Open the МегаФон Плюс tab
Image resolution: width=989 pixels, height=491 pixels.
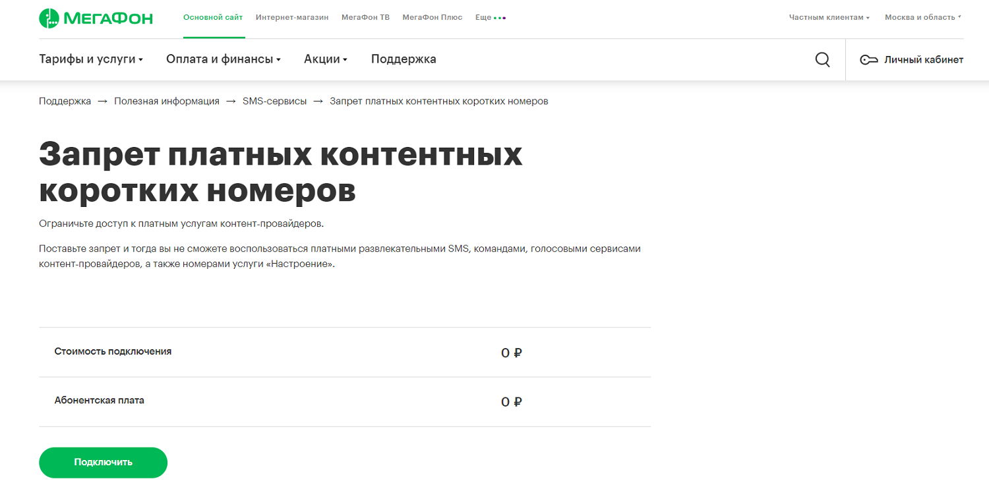433,17
